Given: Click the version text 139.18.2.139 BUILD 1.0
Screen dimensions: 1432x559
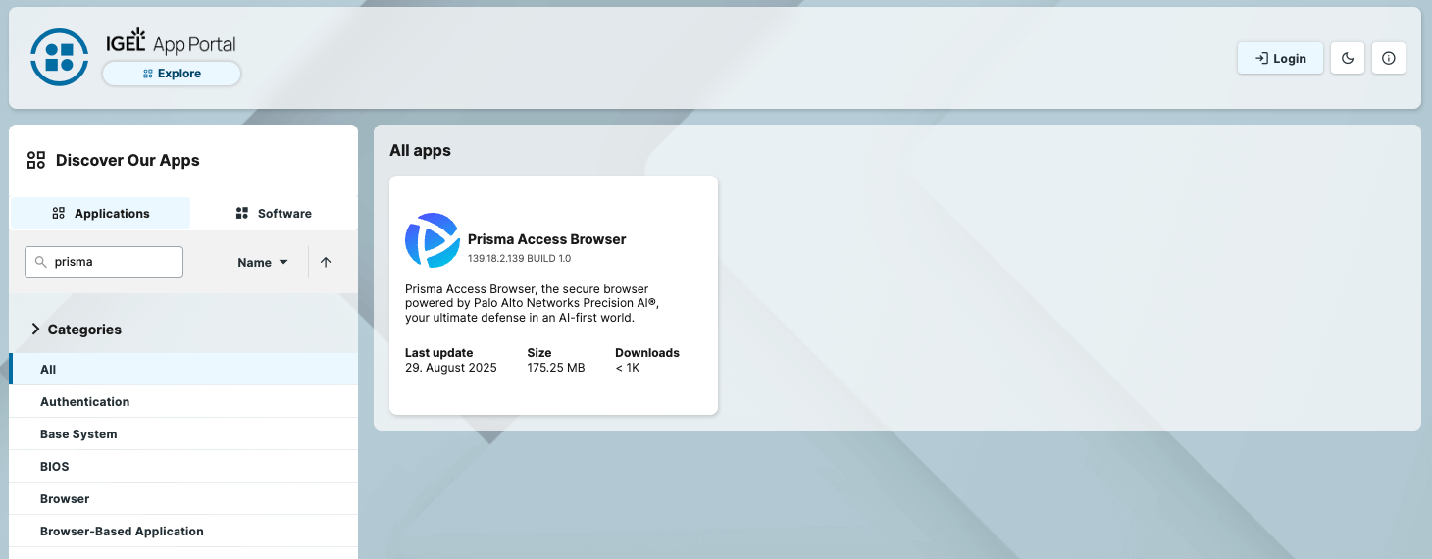Looking at the screenshot, I should click(519, 259).
